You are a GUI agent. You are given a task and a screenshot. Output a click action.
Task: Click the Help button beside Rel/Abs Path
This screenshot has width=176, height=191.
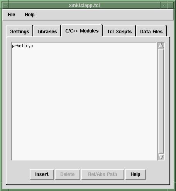[x=135, y=174]
